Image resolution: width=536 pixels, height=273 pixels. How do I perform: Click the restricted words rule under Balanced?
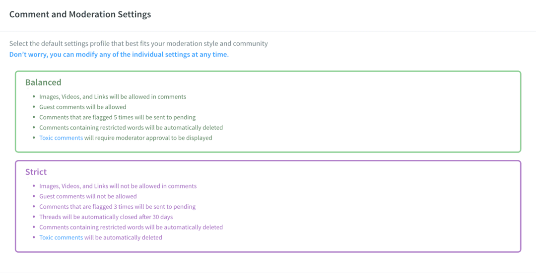[x=131, y=128]
